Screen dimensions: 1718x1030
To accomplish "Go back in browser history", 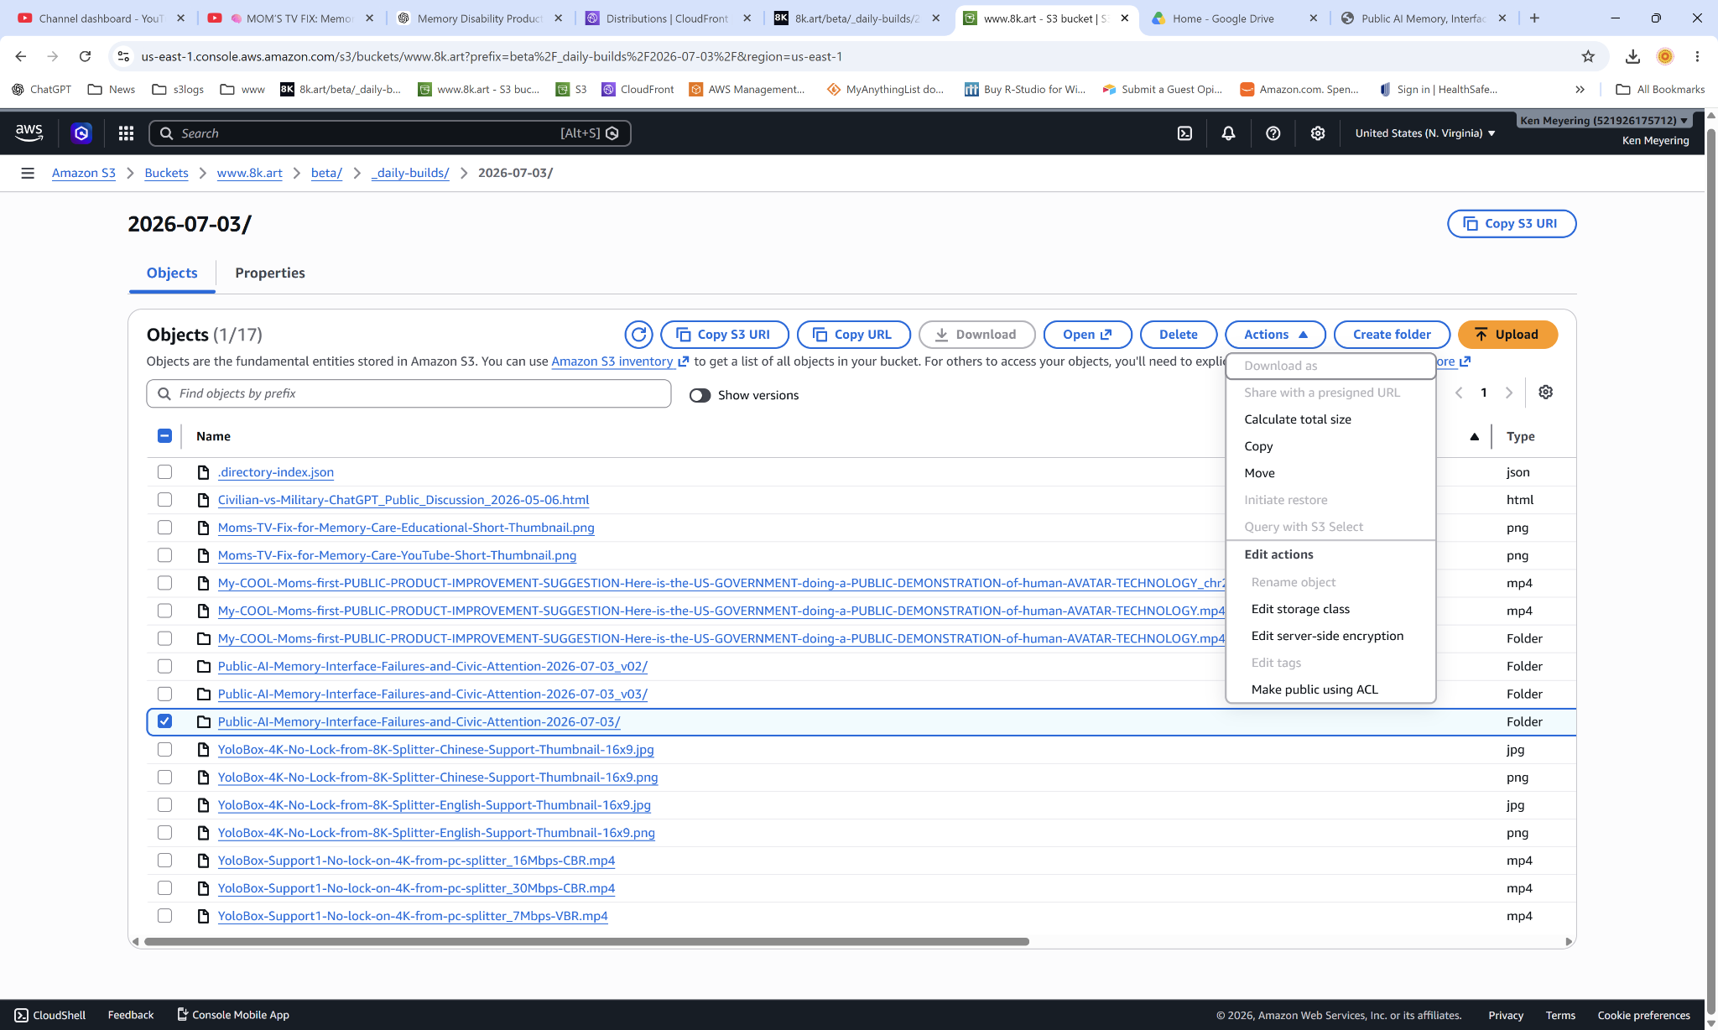I will (x=21, y=56).
